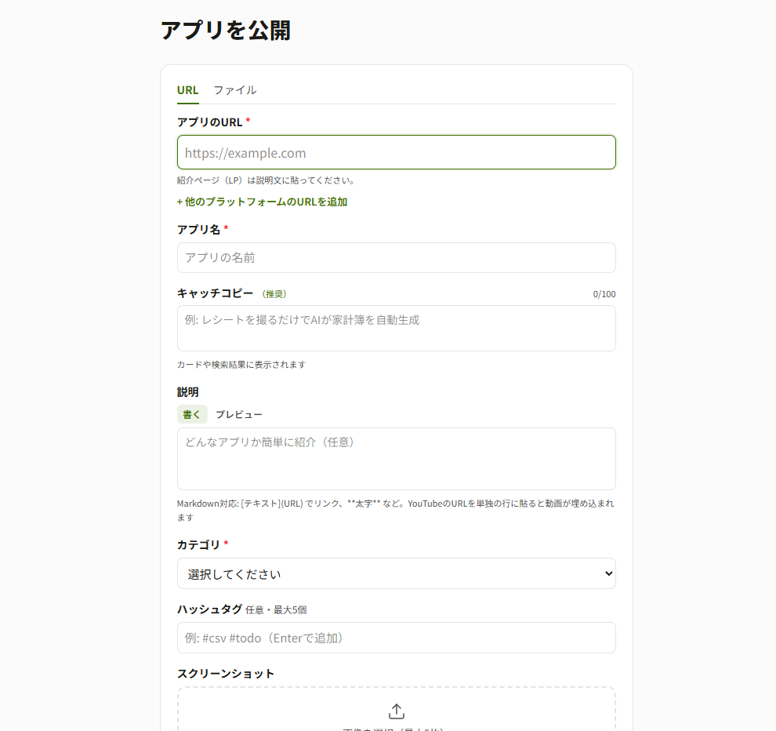Focus the アプリのURL input field
Image resolution: width=776 pixels, height=731 pixels.
pyautogui.click(x=397, y=152)
